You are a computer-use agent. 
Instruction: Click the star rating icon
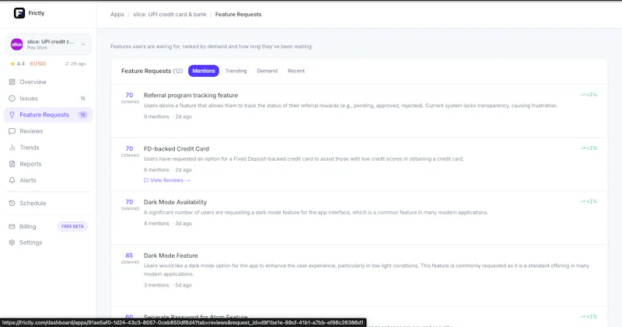[12, 64]
